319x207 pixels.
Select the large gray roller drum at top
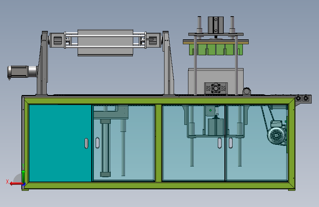click(x=105, y=43)
